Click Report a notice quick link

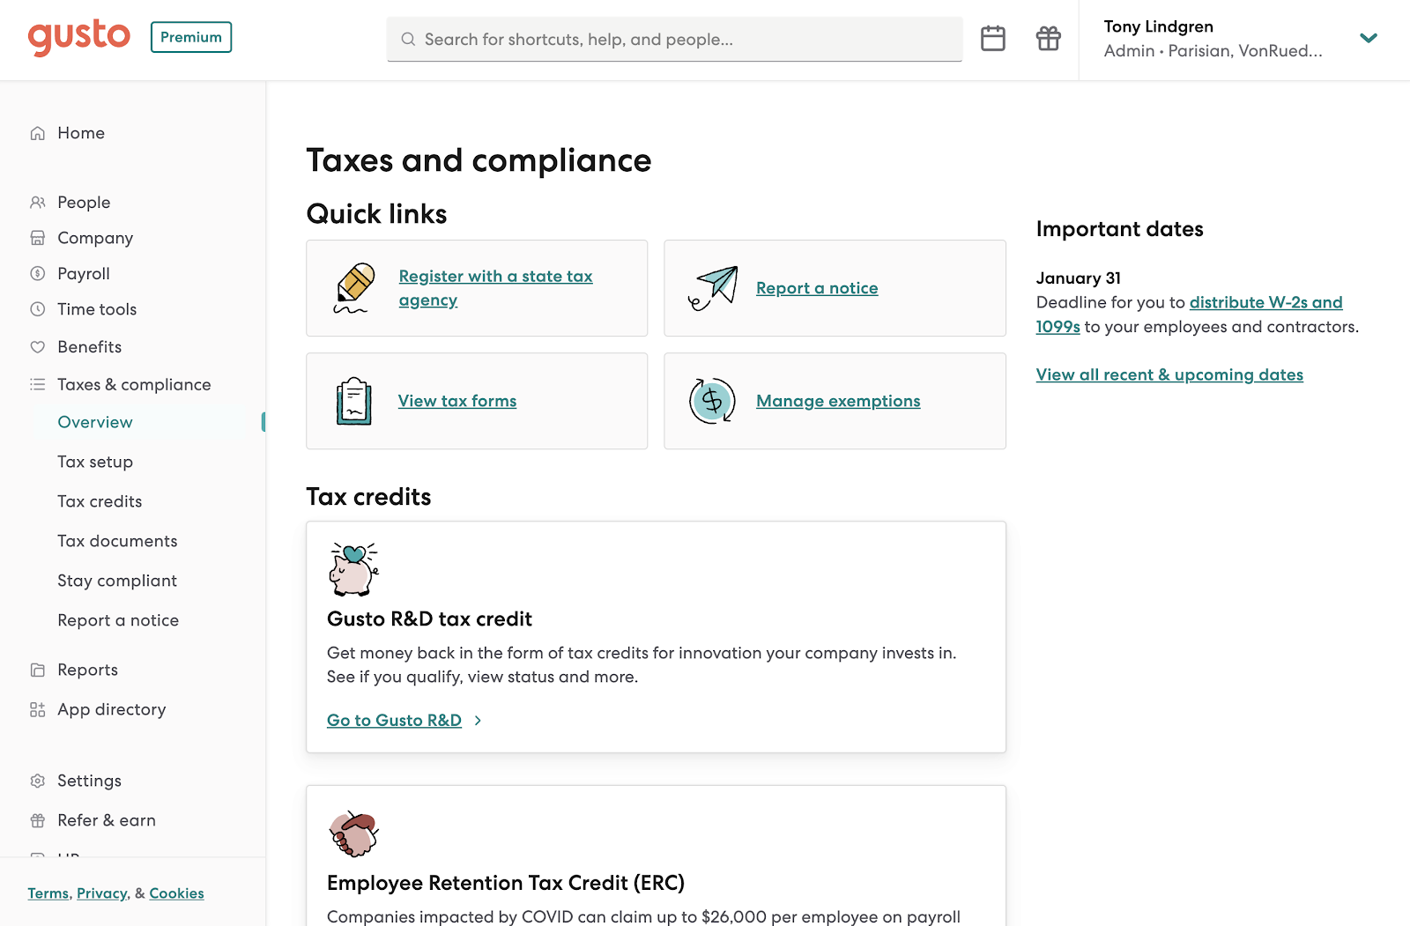coord(817,288)
